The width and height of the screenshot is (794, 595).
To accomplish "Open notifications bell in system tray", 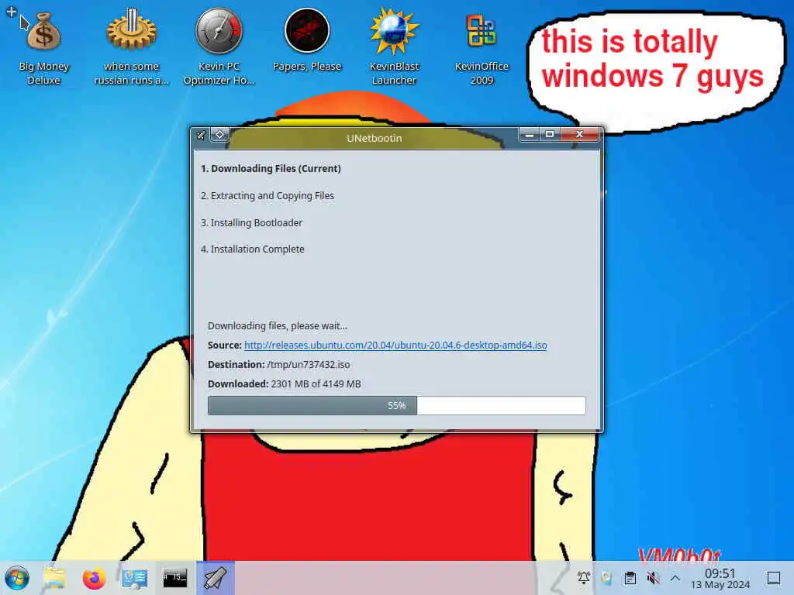I will [x=583, y=578].
